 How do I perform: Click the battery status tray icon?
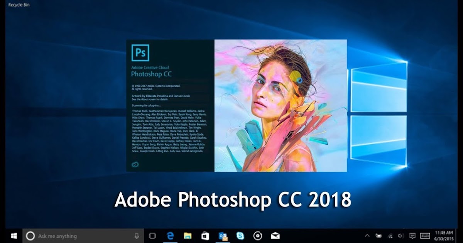(379, 236)
